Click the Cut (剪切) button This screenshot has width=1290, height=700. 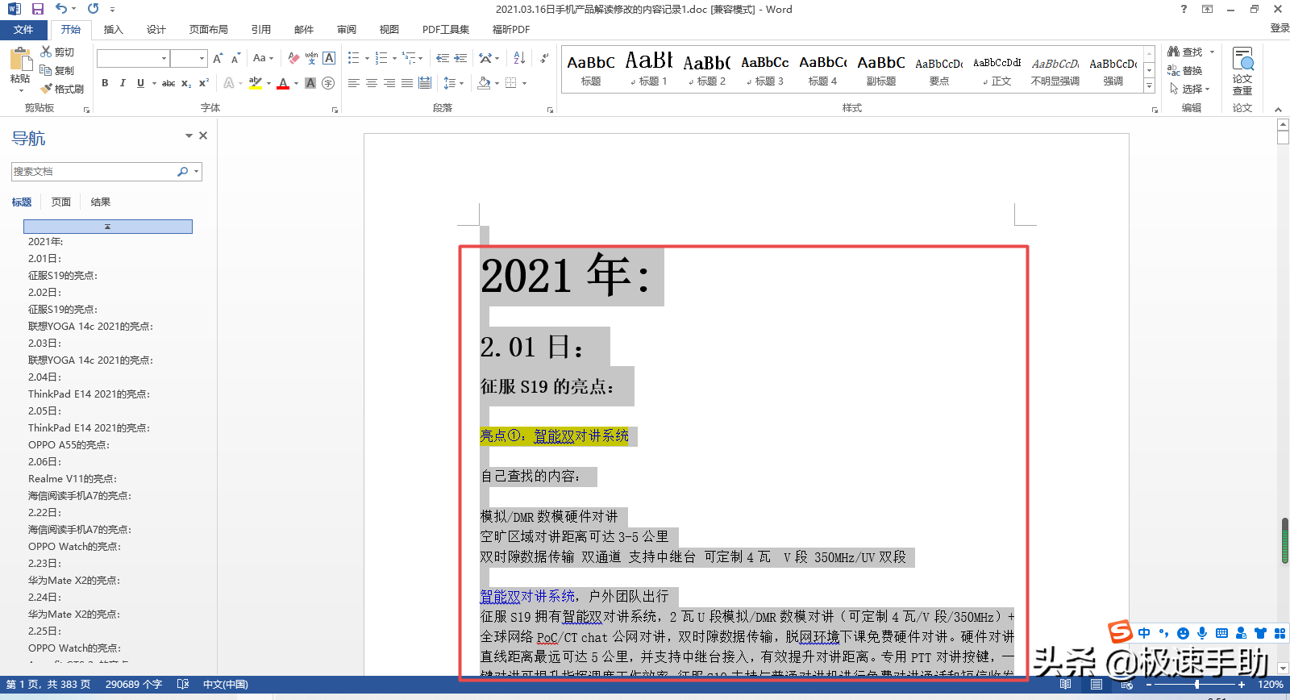coord(57,52)
